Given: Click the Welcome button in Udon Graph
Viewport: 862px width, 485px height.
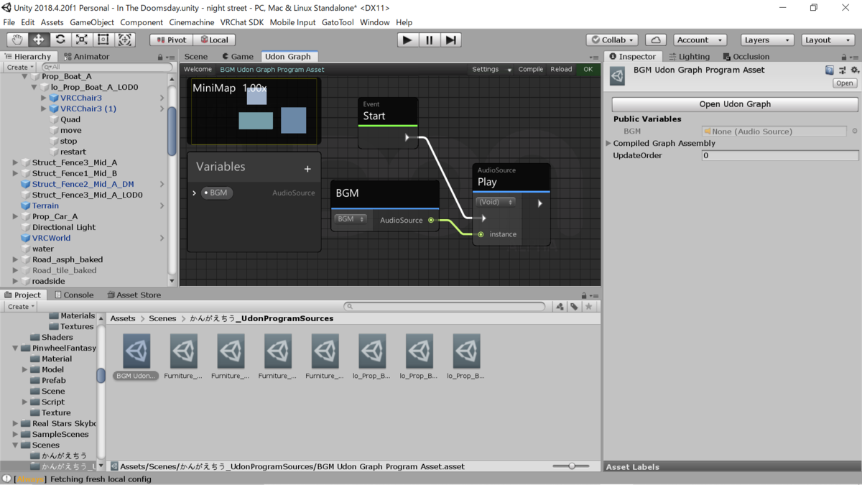Looking at the screenshot, I should [198, 70].
